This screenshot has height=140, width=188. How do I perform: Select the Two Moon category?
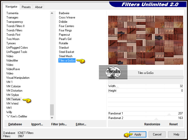click(13, 39)
